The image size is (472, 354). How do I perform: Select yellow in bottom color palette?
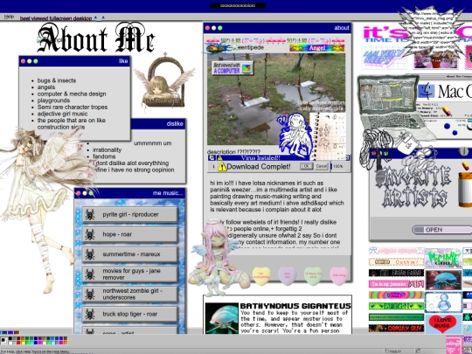(23, 343)
